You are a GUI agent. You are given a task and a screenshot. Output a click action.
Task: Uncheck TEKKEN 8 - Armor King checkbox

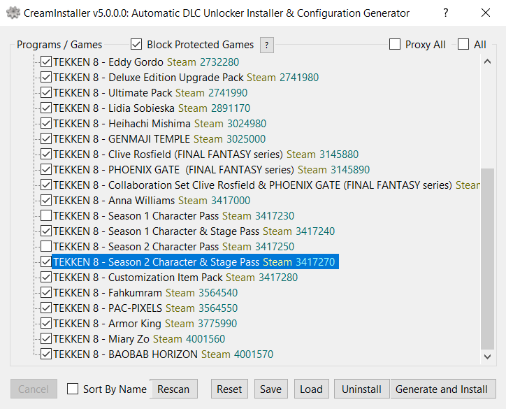click(x=46, y=324)
